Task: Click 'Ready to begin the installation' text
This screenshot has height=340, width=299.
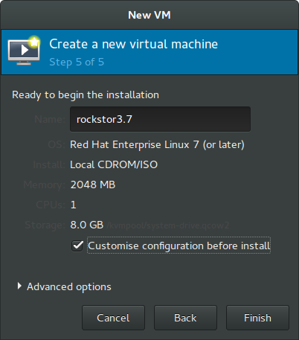Action: click(86, 95)
